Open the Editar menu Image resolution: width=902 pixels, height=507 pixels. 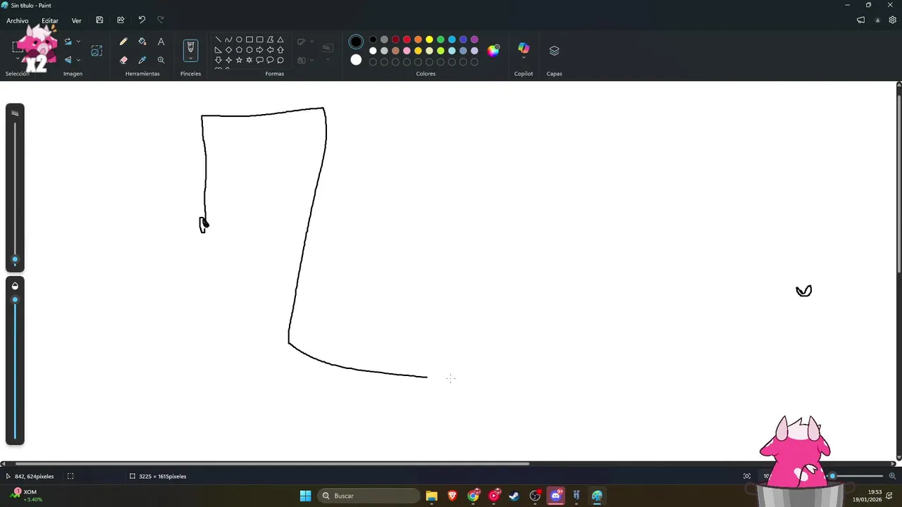(49, 20)
